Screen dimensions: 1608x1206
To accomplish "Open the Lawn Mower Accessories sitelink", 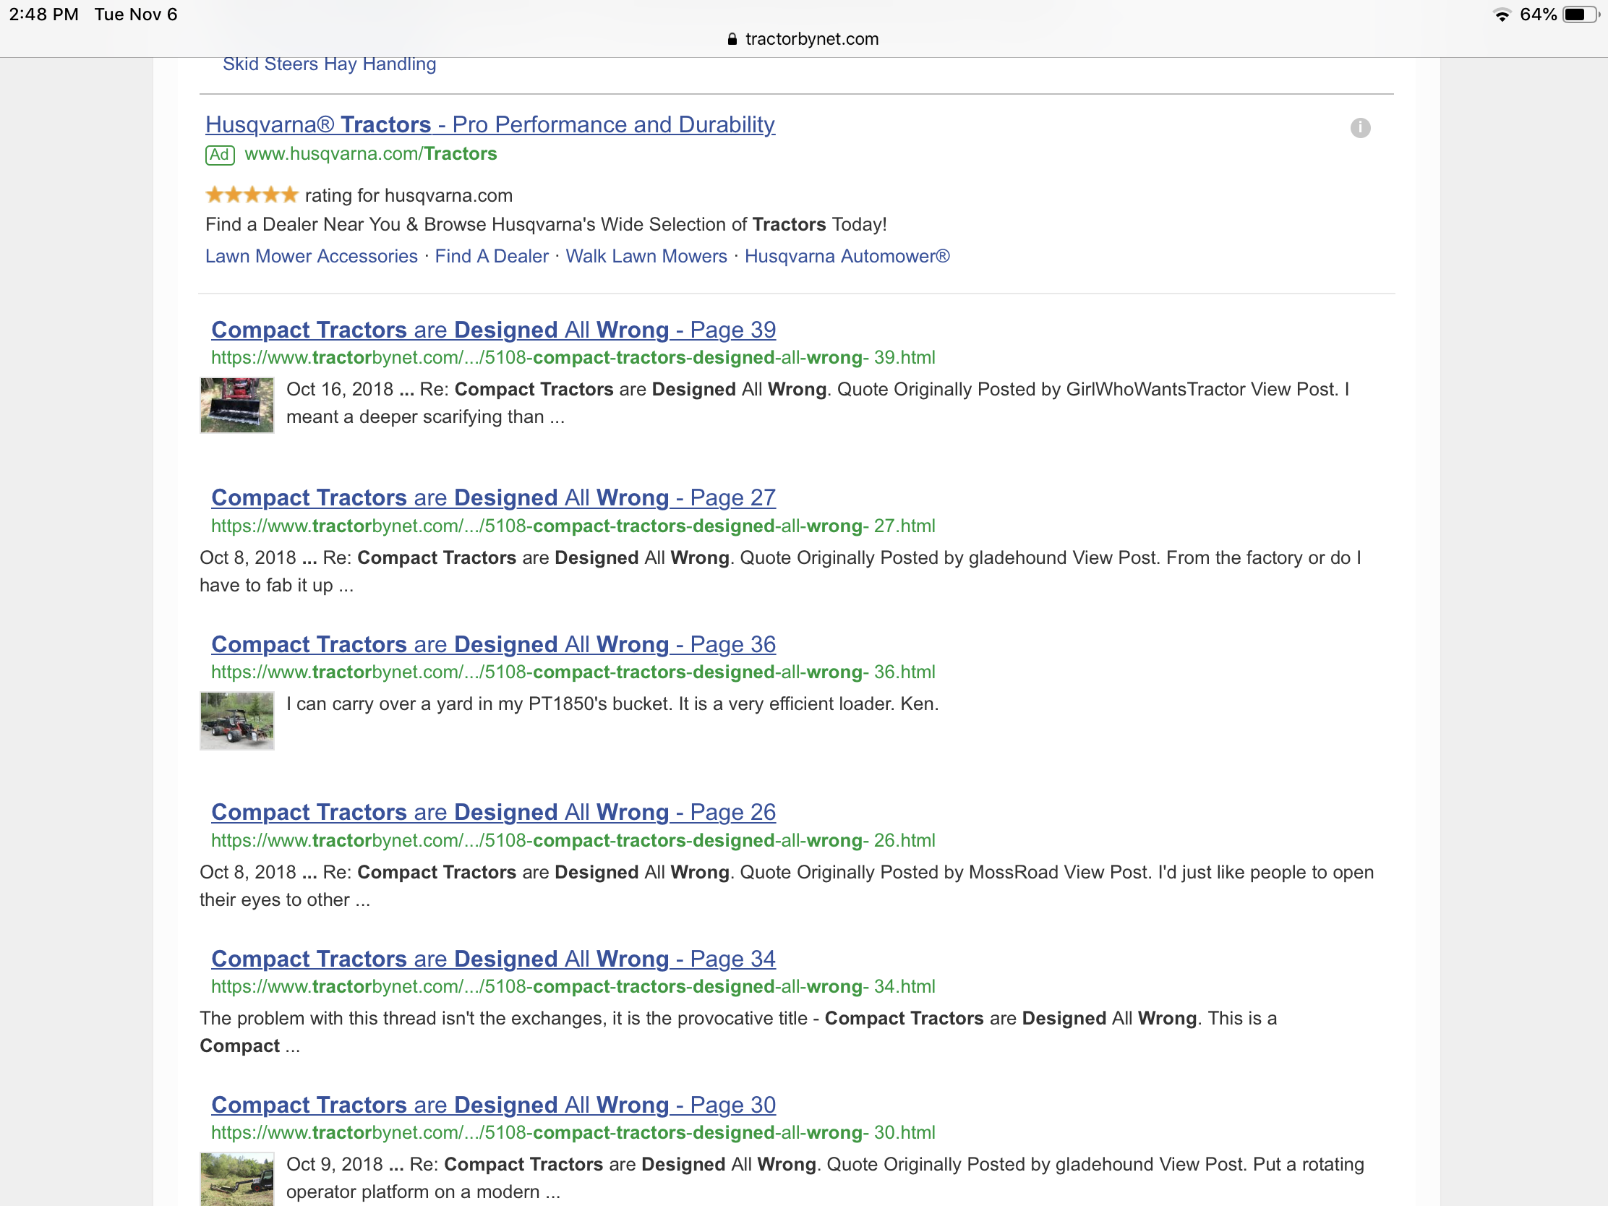I will pos(311,256).
